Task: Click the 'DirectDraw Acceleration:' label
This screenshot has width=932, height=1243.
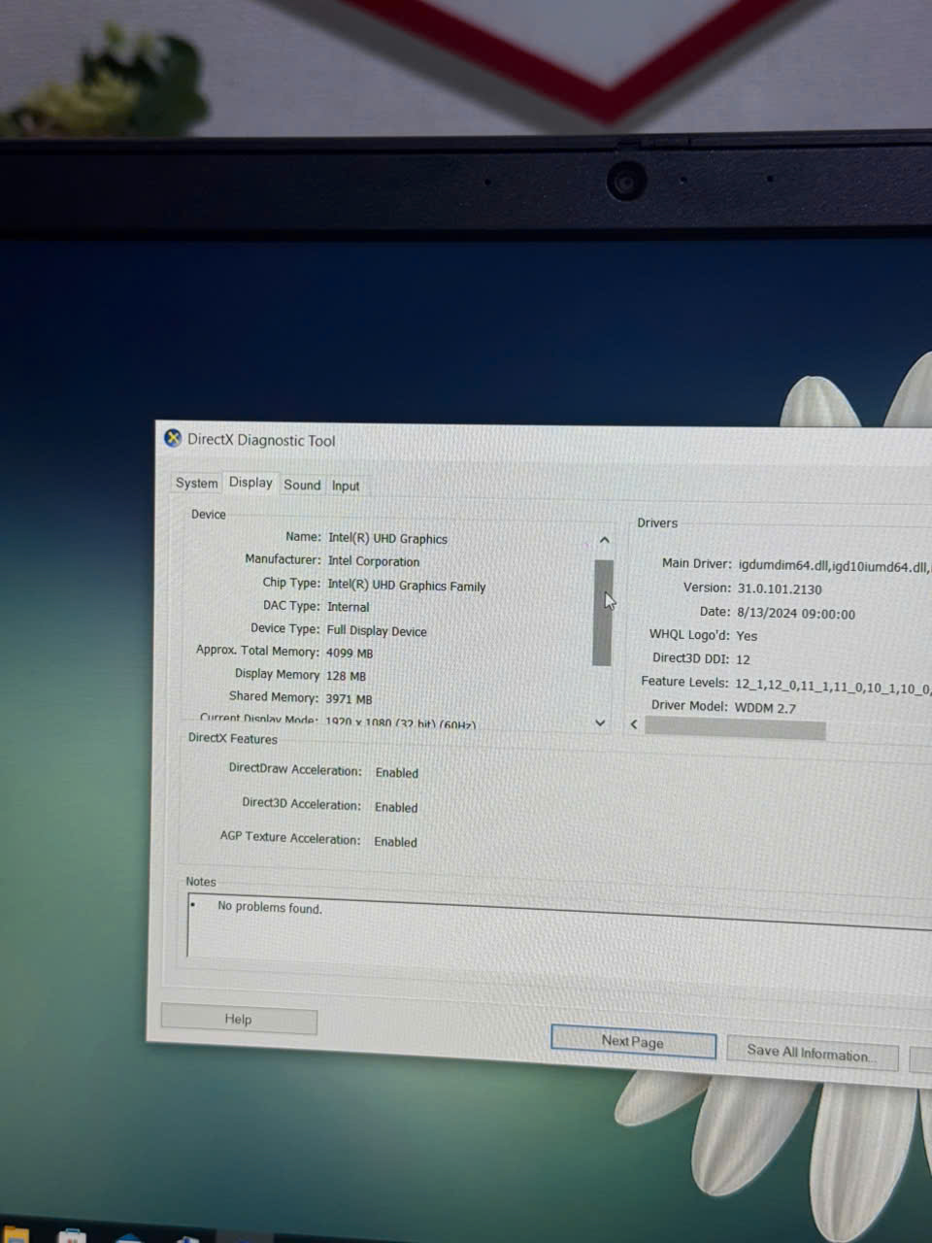Action: click(295, 769)
